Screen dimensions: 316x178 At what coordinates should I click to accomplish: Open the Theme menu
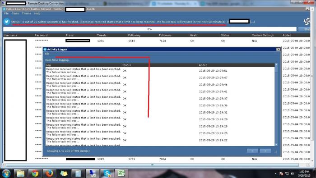(x=27, y=14)
